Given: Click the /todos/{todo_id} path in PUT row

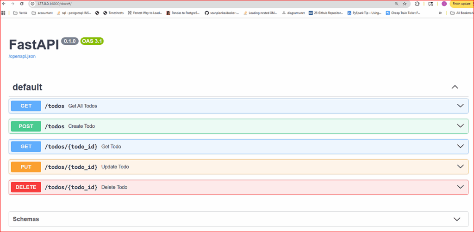Looking at the screenshot, I should click(x=71, y=167).
